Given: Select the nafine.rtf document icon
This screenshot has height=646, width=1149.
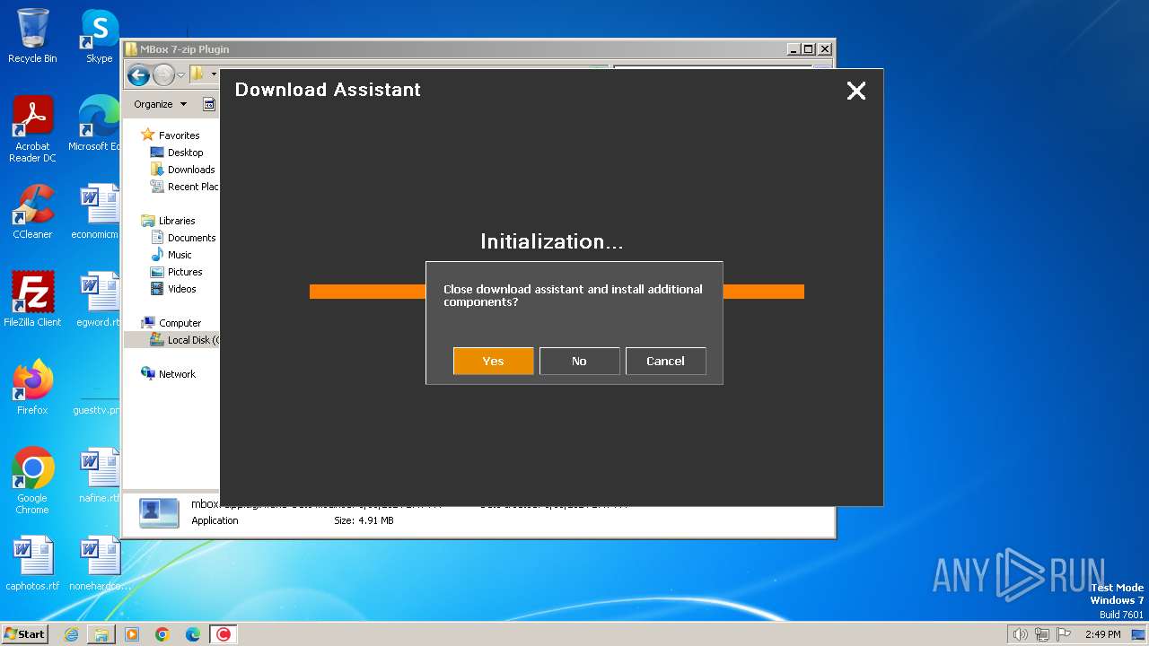Looking at the screenshot, I should click(98, 476).
